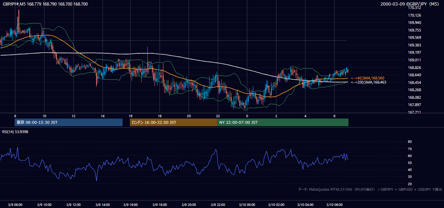
Task: Click hour tick 4 under the price chart
Action: tap(305, 116)
